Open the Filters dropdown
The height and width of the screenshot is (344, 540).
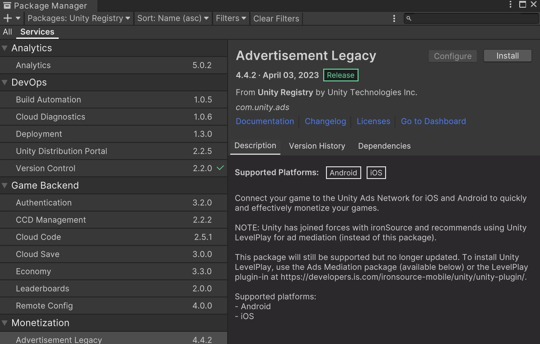[x=231, y=18]
